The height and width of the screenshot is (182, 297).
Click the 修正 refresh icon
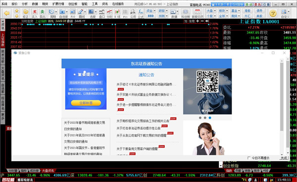pyautogui.click(x=26, y=12)
